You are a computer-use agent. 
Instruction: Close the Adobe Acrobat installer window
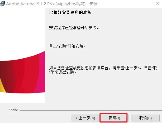click(x=158, y=4)
